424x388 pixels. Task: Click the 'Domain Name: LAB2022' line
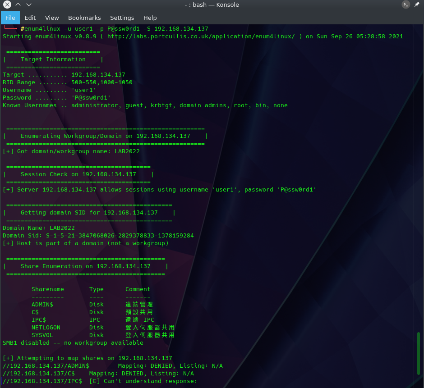[39, 228]
